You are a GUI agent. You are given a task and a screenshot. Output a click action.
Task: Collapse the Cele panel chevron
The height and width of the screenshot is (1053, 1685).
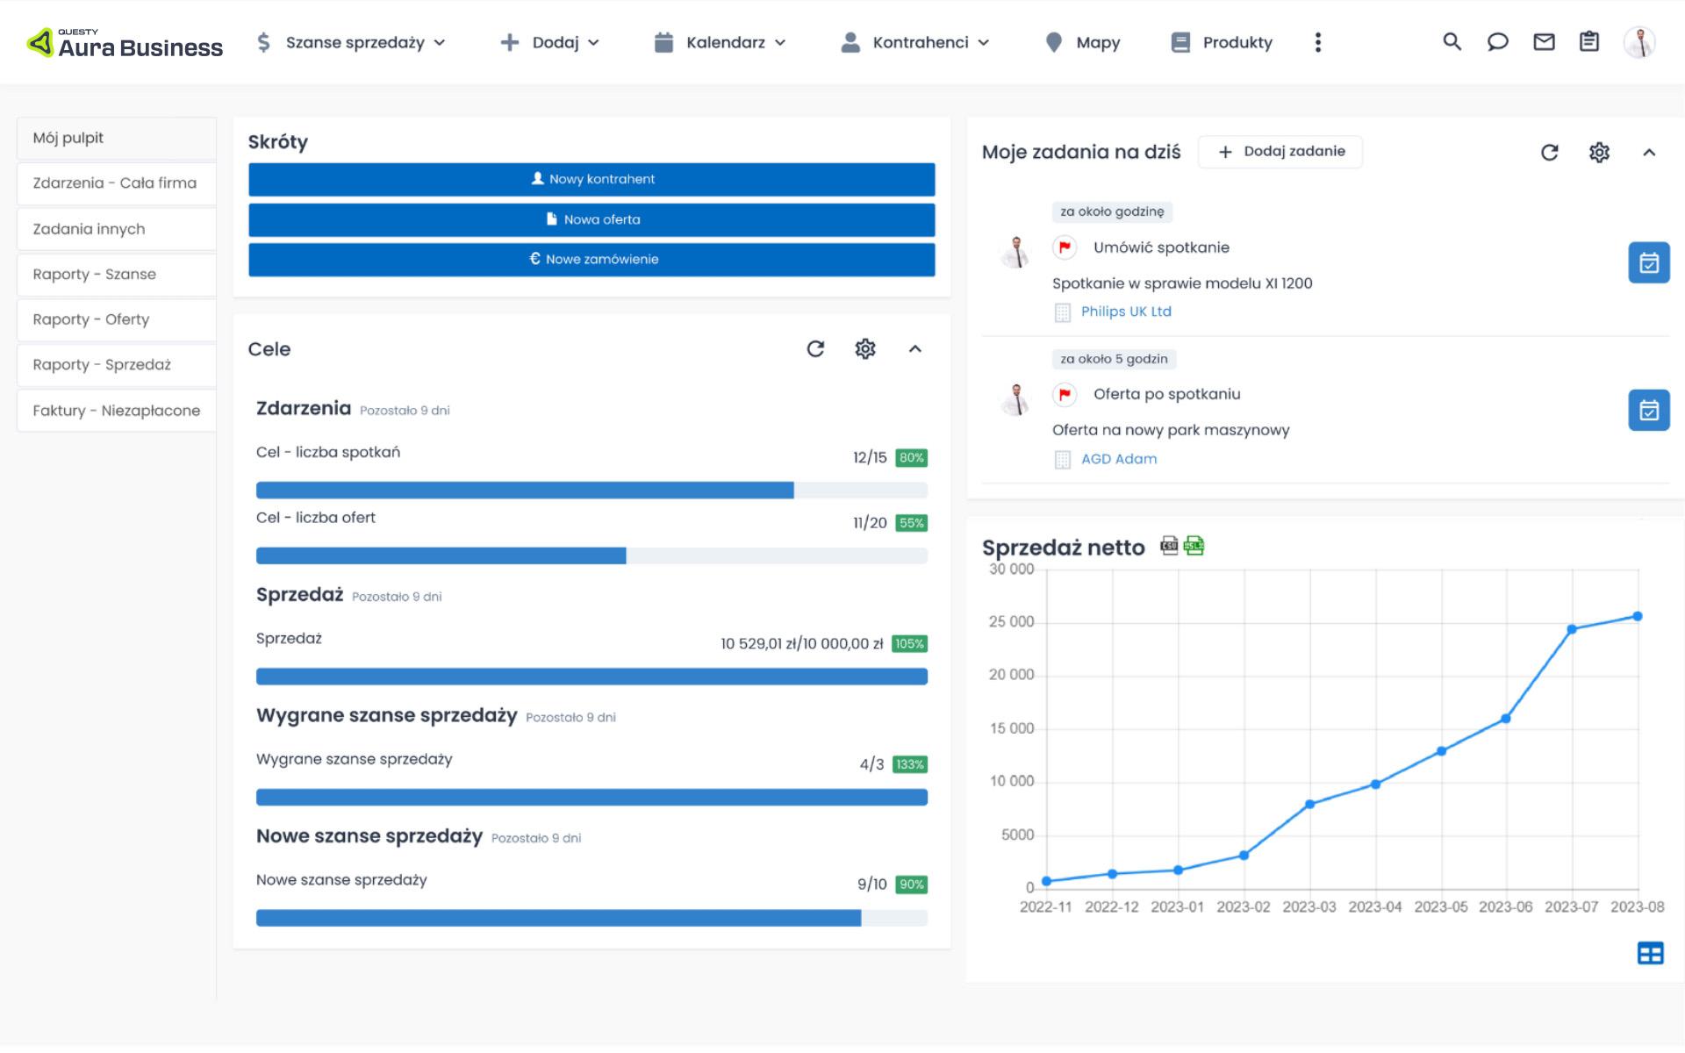pyautogui.click(x=914, y=349)
